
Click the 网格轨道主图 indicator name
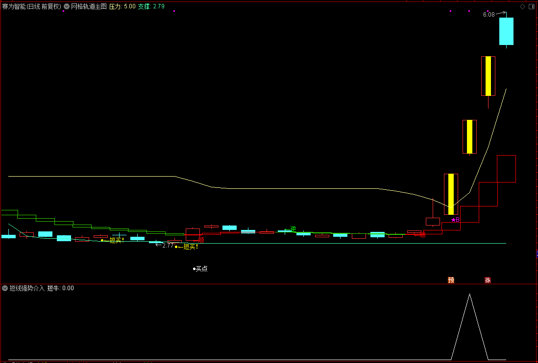coord(89,6)
